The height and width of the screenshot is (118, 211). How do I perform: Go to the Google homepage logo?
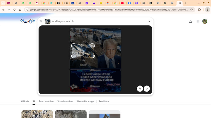click(x=28, y=21)
